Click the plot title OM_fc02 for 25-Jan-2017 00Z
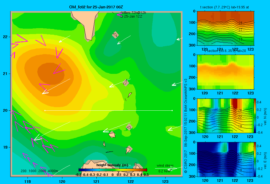The height and width of the screenshot is (184, 270). click(x=96, y=7)
